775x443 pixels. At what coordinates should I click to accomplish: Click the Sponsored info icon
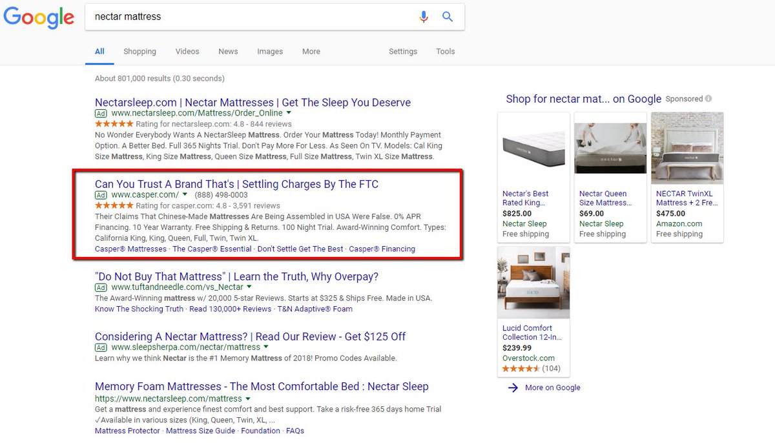(708, 99)
